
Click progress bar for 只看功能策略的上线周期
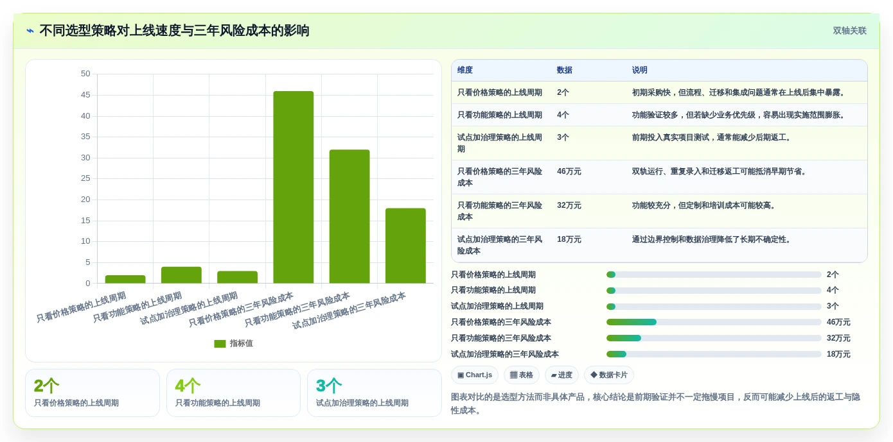tap(714, 291)
